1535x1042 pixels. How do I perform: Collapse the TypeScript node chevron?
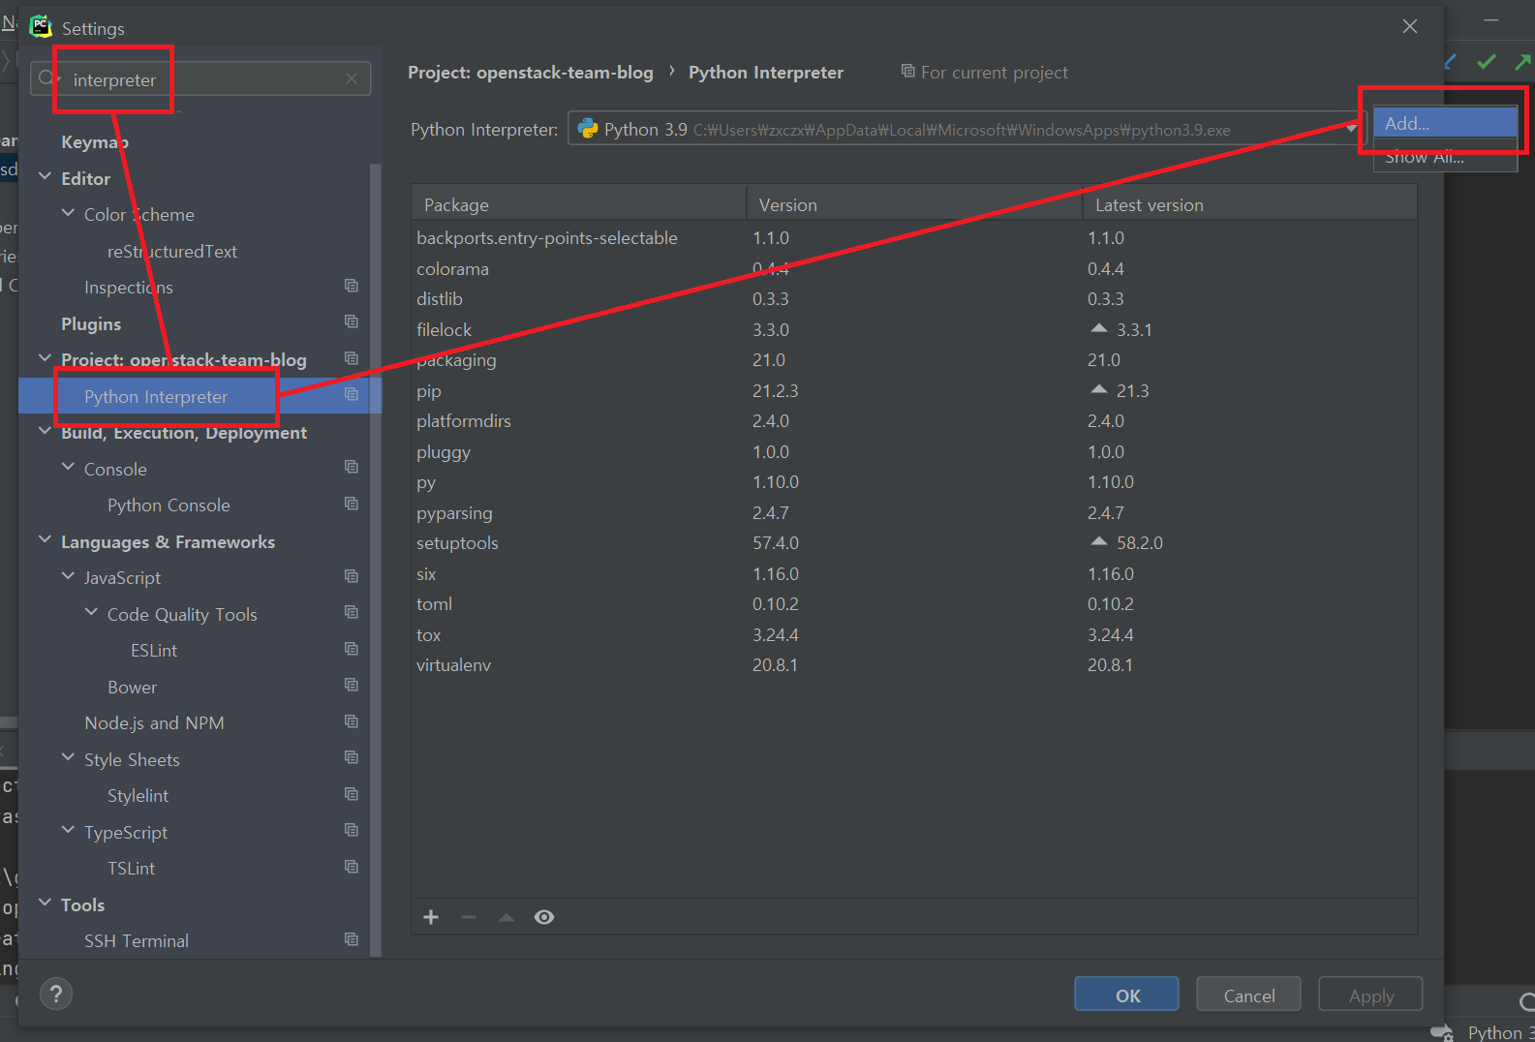coord(68,830)
